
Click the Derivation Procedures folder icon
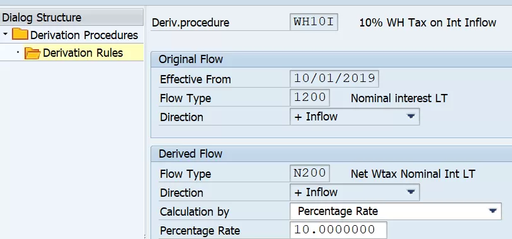pyautogui.click(x=20, y=34)
